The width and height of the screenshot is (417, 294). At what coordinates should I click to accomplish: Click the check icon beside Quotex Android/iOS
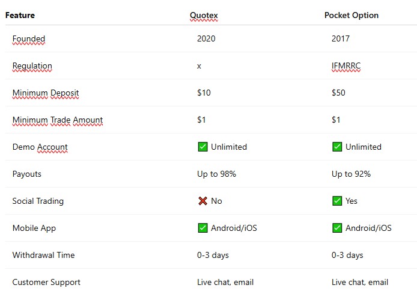coord(202,228)
